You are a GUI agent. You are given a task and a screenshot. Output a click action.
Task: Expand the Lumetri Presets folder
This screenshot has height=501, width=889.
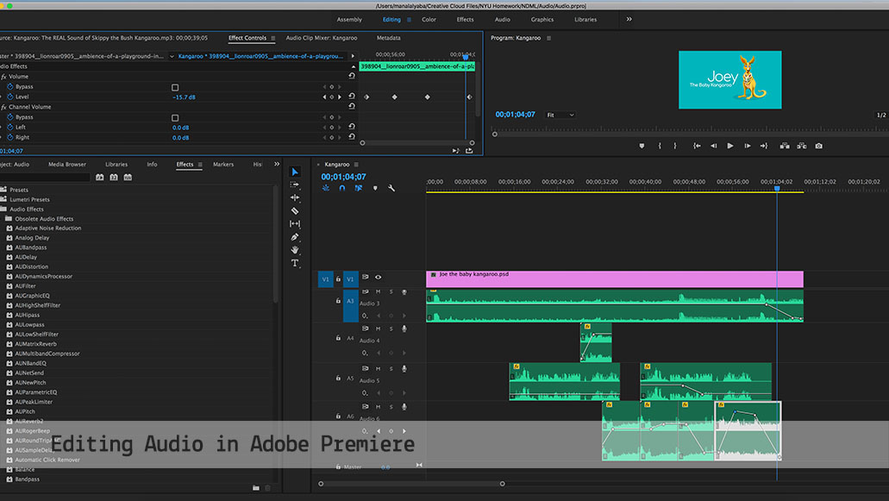[29, 199]
